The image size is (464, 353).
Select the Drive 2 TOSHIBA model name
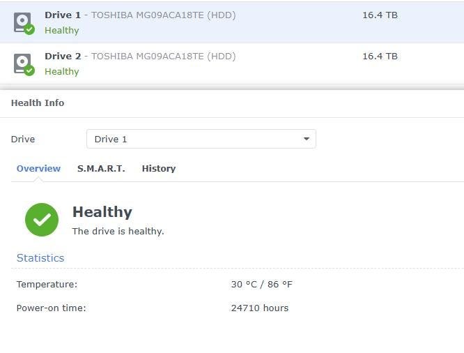click(163, 56)
